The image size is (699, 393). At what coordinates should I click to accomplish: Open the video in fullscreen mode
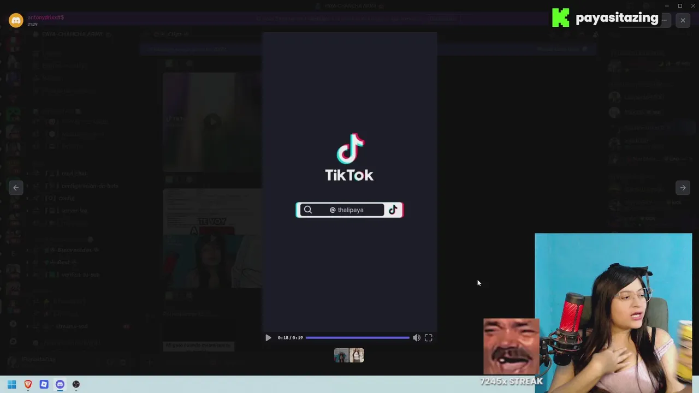click(429, 338)
